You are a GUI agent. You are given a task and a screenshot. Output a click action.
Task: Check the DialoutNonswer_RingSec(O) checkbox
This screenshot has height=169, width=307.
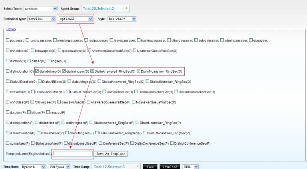148,81
